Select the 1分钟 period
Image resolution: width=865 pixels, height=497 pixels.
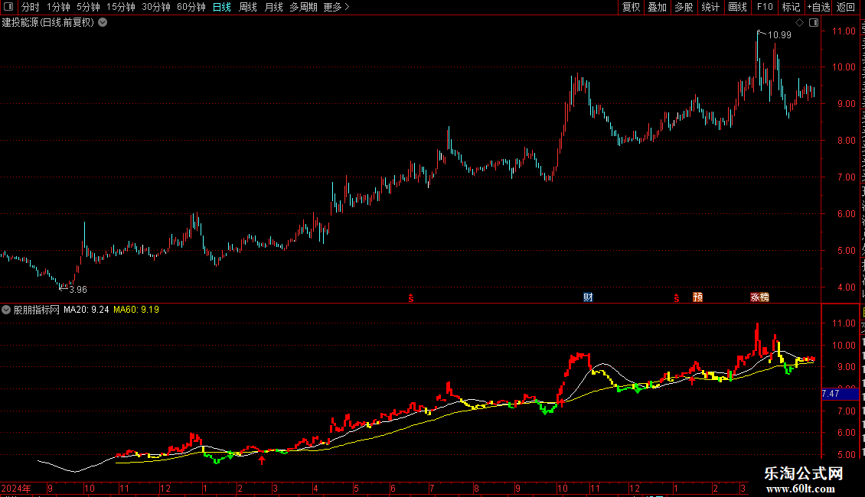(x=58, y=7)
